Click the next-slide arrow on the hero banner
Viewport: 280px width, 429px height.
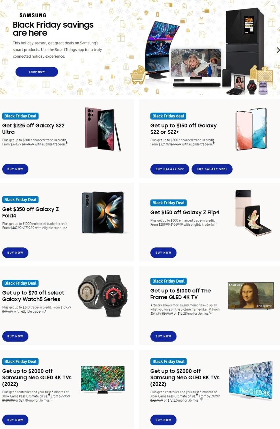pyautogui.click(x=278, y=50)
